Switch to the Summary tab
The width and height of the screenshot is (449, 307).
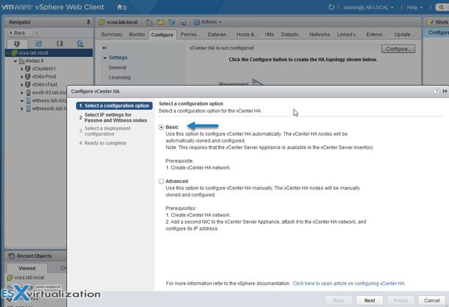point(112,34)
